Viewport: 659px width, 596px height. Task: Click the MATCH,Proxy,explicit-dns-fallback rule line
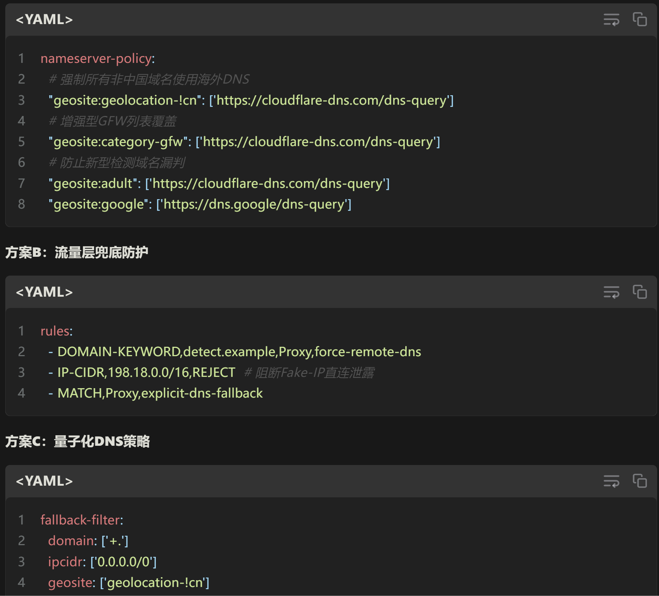point(156,393)
